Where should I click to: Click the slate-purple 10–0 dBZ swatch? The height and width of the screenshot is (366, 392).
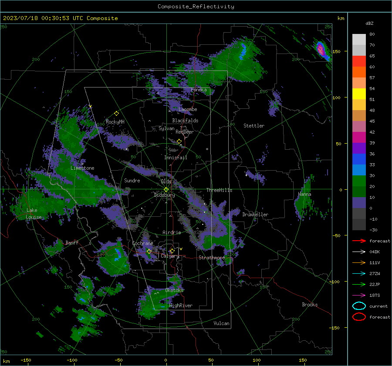(x=359, y=203)
